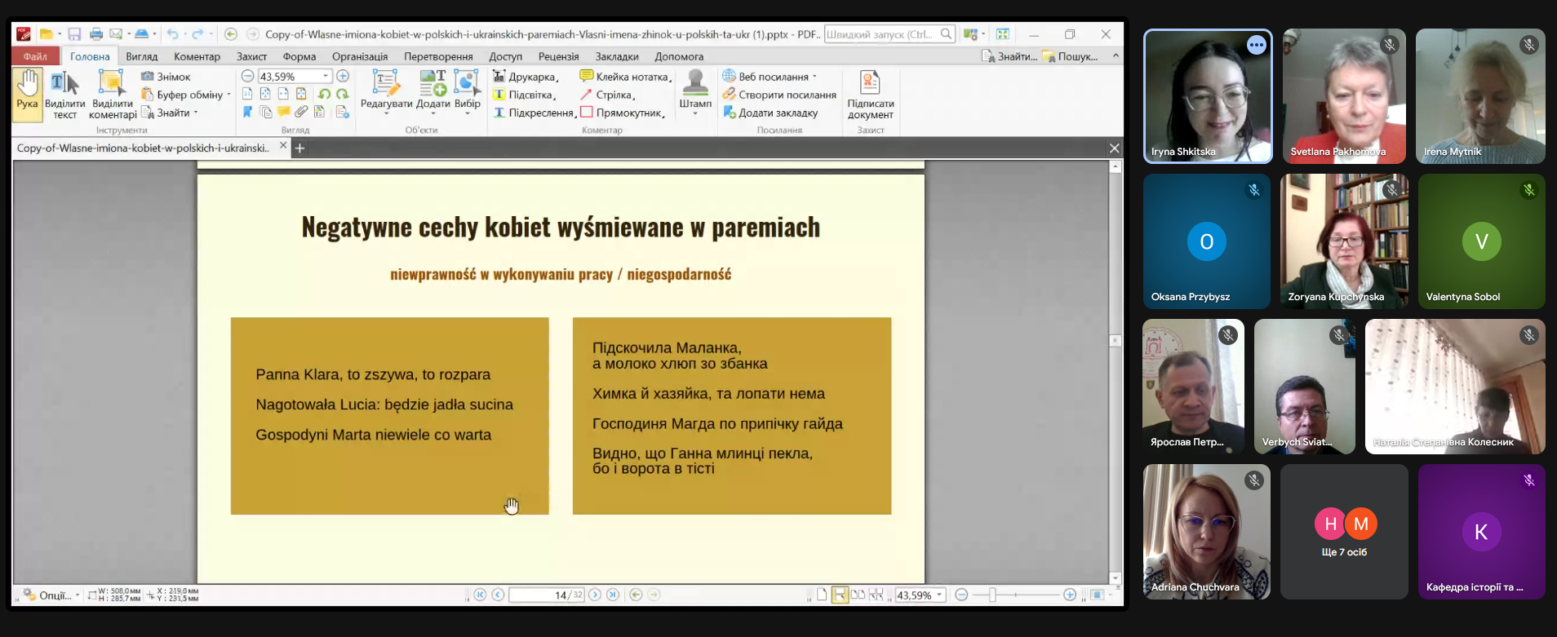This screenshot has height=637, width=1557.
Task: Open the Закладки ribbon tab
Action: [x=617, y=56]
